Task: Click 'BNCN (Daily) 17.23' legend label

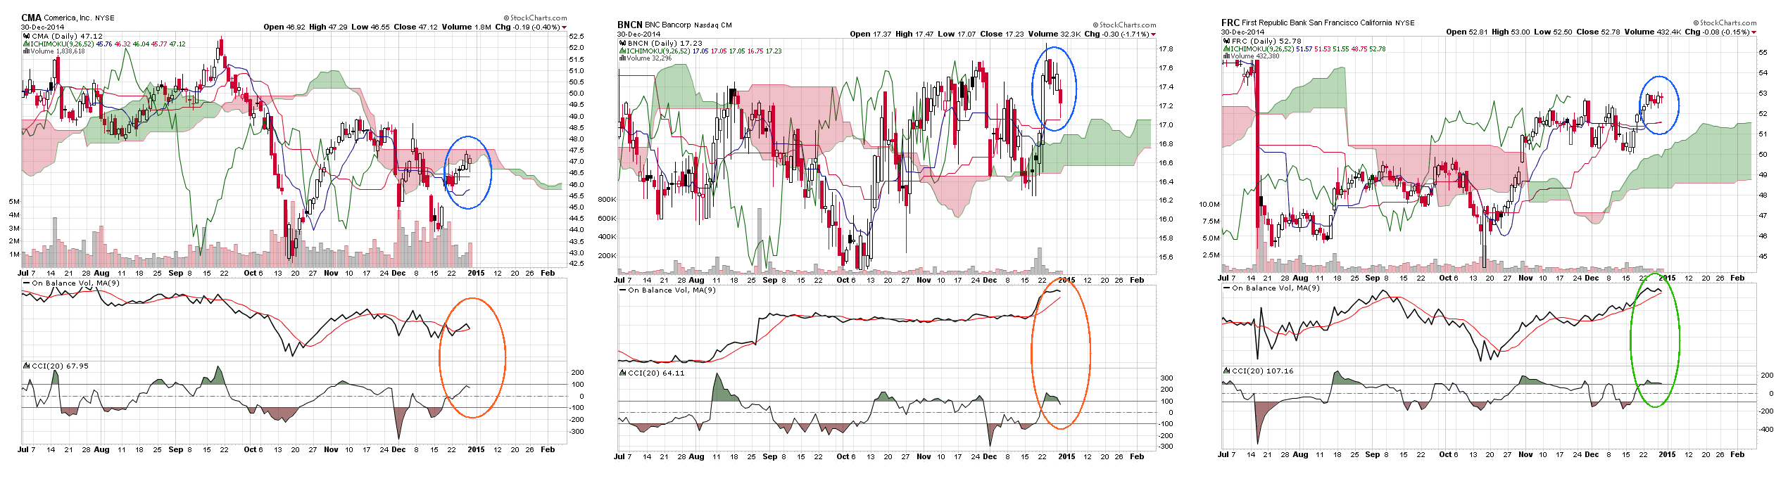Action: [x=665, y=43]
